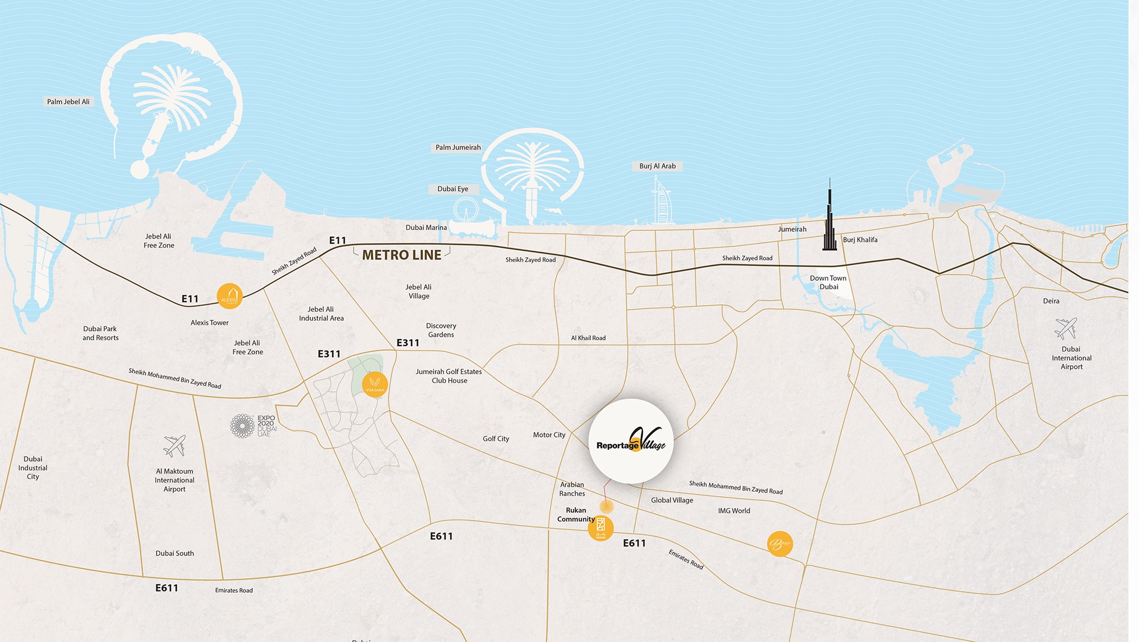Screen dimensions: 1139x642
Task: Click the Jebel Ali Village label
Action: click(x=419, y=292)
